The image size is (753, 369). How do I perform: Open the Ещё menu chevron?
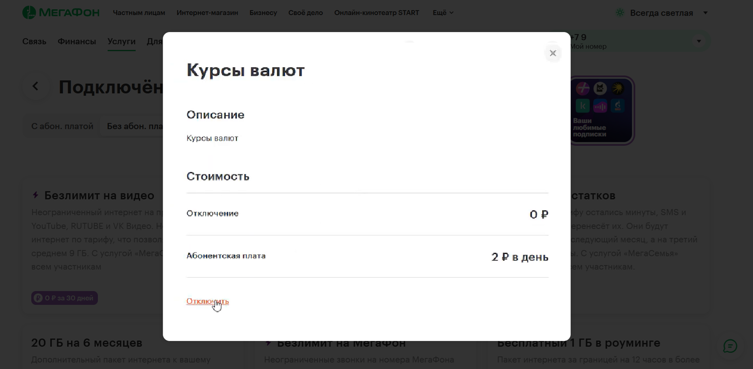pyautogui.click(x=451, y=13)
